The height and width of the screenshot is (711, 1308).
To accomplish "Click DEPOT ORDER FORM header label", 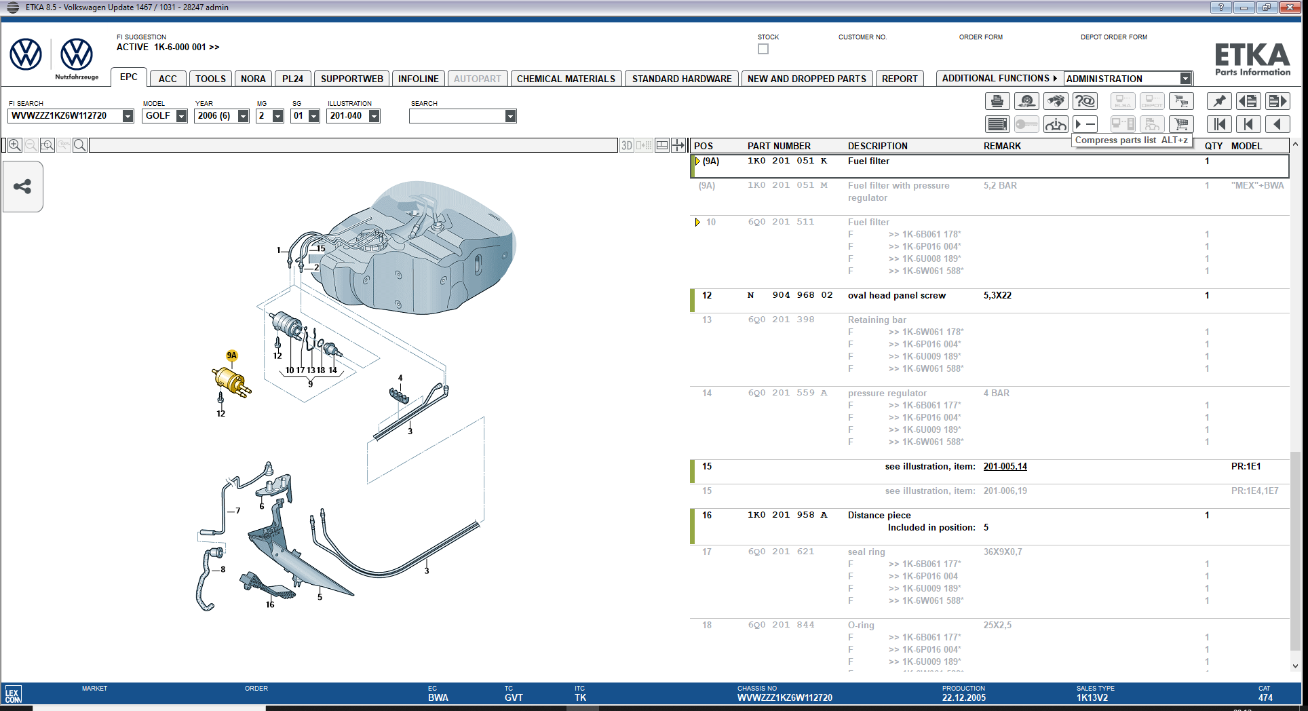I will [1113, 37].
